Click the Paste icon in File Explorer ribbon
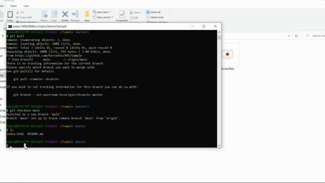 point(10,16)
